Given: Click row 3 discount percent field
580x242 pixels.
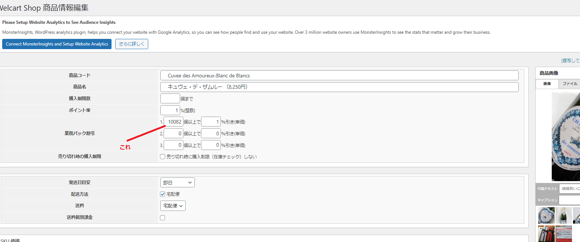Looking at the screenshot, I should (x=211, y=145).
